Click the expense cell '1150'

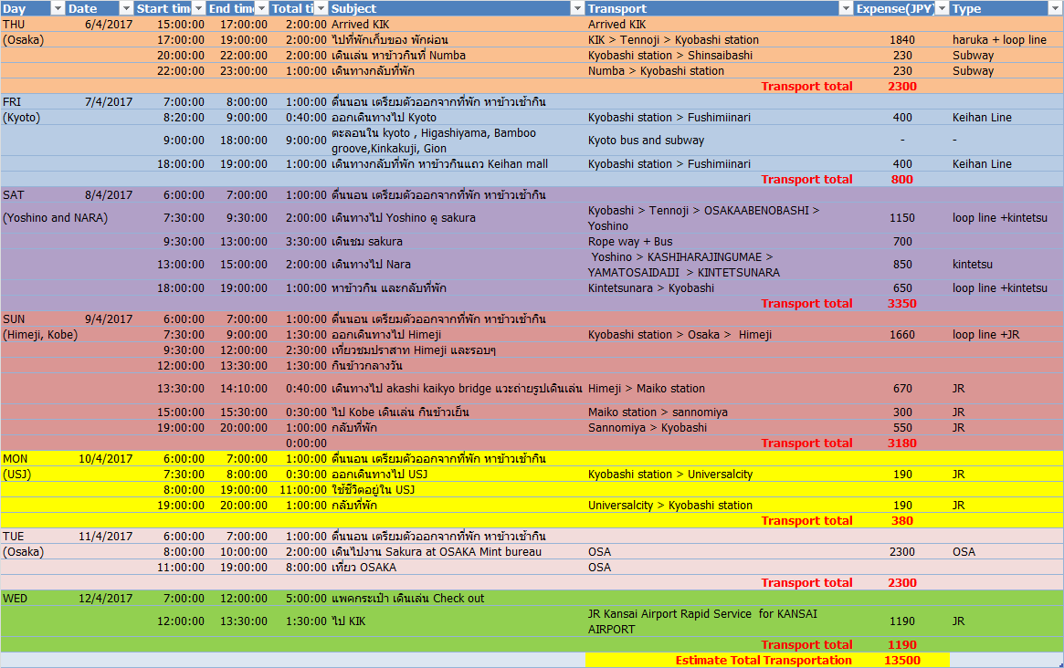coord(902,218)
